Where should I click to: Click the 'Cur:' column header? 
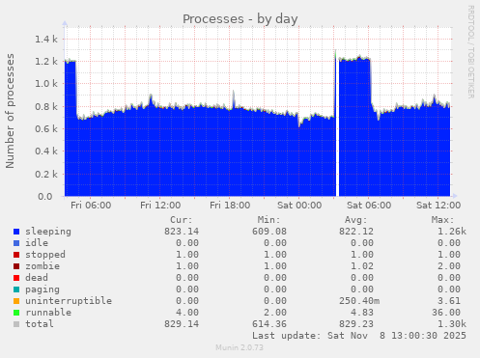[182, 220]
